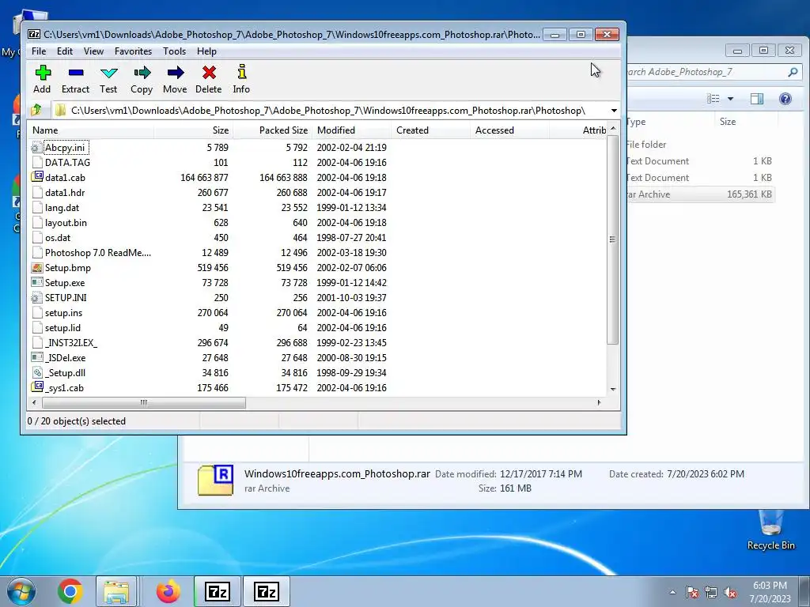Click Type column header in Explorer window
810x607 pixels.
click(x=671, y=122)
